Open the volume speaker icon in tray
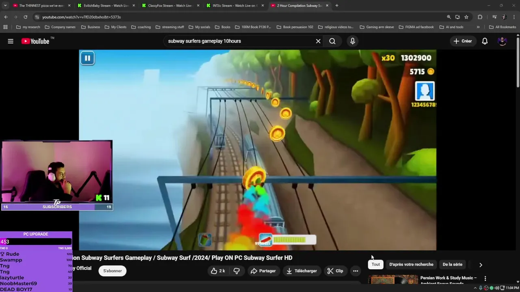 click(x=496, y=288)
